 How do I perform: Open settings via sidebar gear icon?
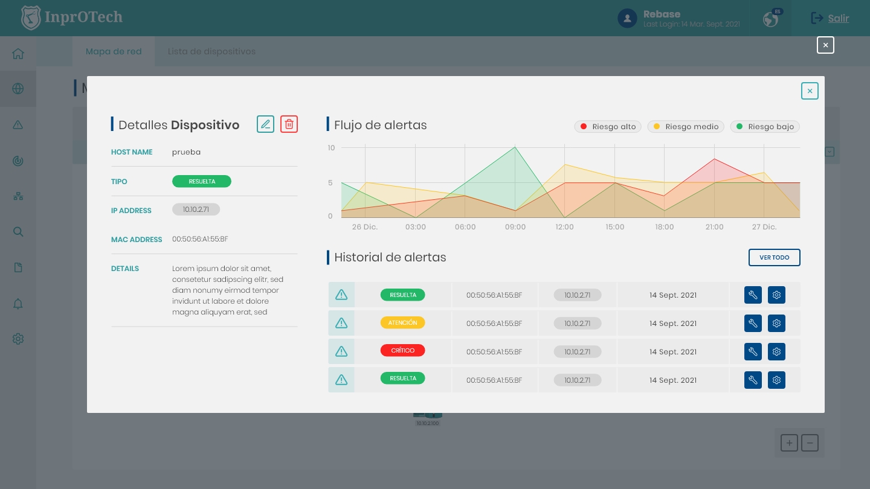(18, 339)
